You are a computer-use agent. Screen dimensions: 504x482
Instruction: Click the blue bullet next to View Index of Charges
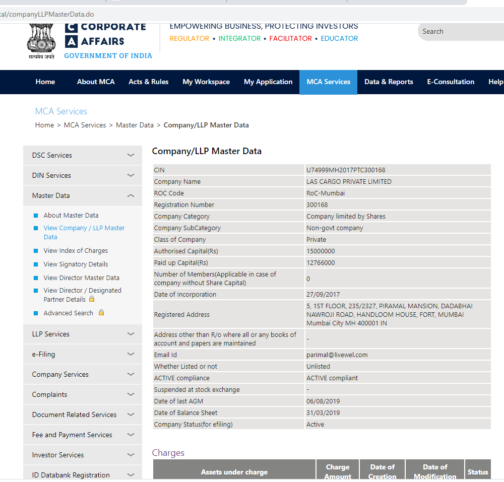pos(36,251)
